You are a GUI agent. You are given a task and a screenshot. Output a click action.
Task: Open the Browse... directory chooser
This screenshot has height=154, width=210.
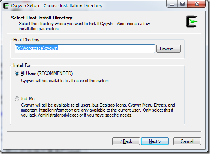(x=168, y=49)
